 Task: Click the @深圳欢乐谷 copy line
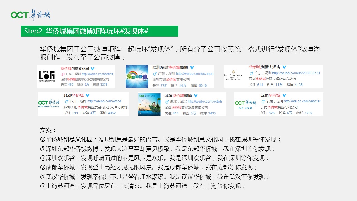point(155,158)
